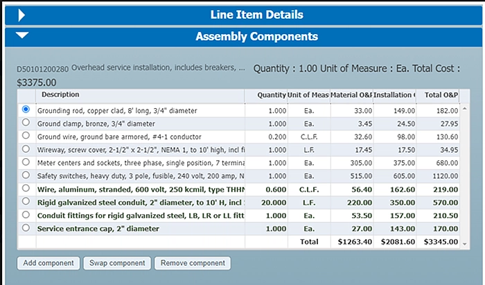
Task: Click the quantity value 0.200 for ground wire
Action: (x=276, y=137)
